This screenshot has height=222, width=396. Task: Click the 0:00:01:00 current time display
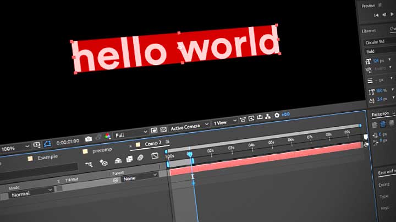pyautogui.click(x=68, y=142)
